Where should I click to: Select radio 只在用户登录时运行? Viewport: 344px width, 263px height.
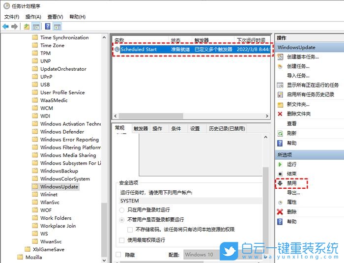[122, 210]
